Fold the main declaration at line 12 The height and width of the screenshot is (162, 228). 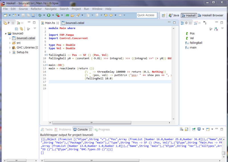[47, 65]
